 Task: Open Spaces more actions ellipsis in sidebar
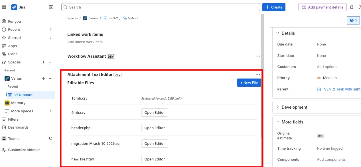coord(50,62)
